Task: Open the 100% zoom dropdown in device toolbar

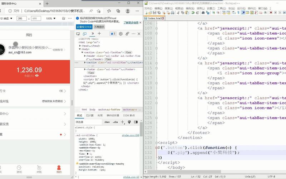Action: click(x=51, y=19)
